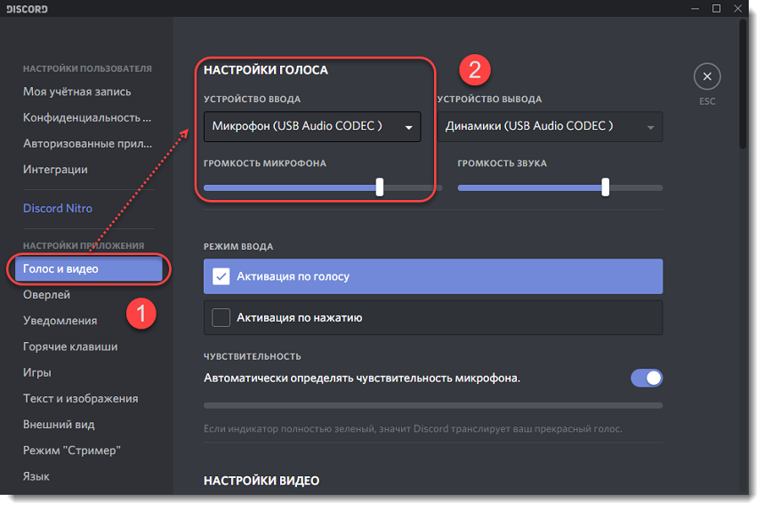Open 'Язык' language settings

pos(36,476)
